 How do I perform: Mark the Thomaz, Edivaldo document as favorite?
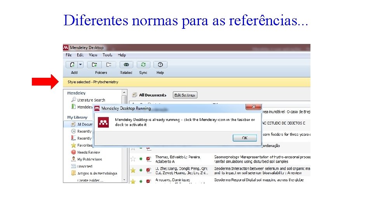tap(133, 159)
